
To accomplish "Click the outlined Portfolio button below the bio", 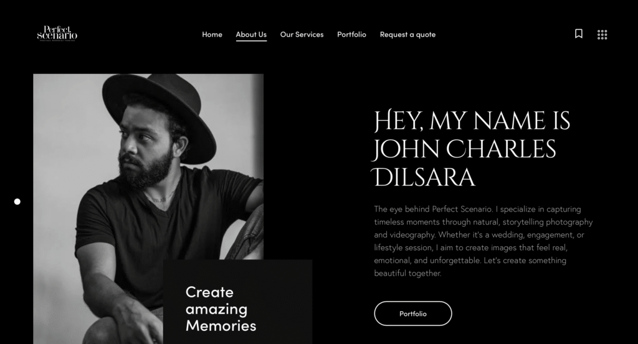I will coord(413,314).
